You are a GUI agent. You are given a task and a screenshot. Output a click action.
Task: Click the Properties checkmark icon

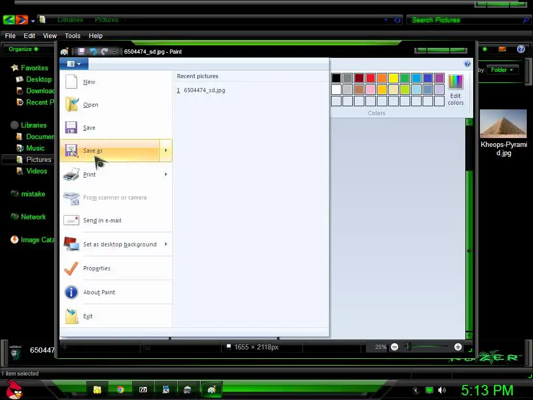[71, 268]
